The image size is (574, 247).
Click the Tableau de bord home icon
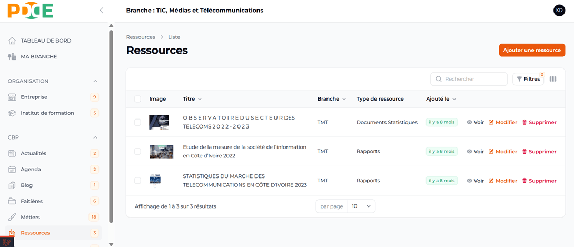pos(12,41)
